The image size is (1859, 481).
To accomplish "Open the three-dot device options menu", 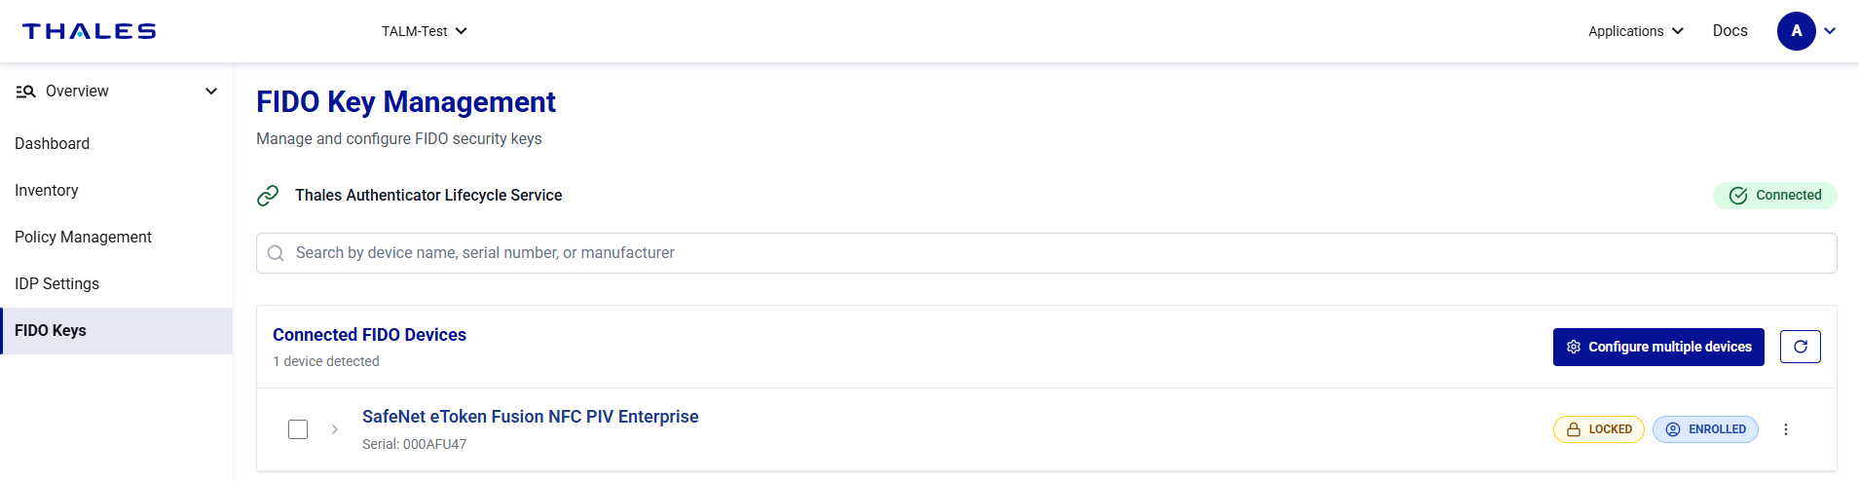I will 1785,429.
